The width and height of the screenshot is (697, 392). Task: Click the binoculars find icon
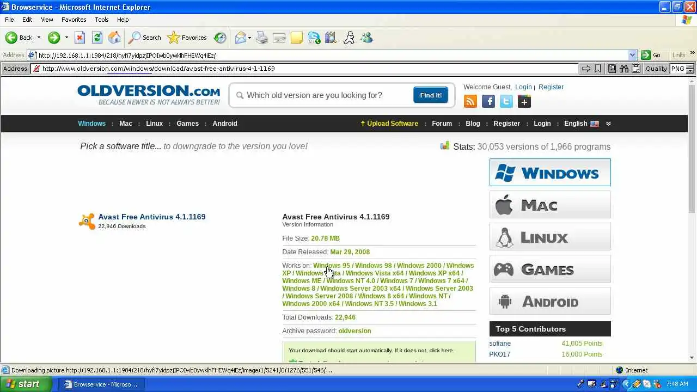[624, 69]
